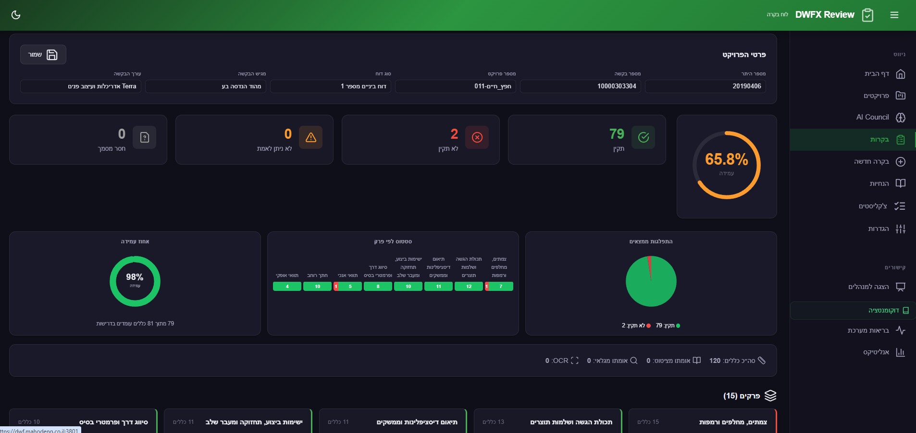Open the analytics bar chart icon
The height and width of the screenshot is (433, 916).
coord(900,352)
